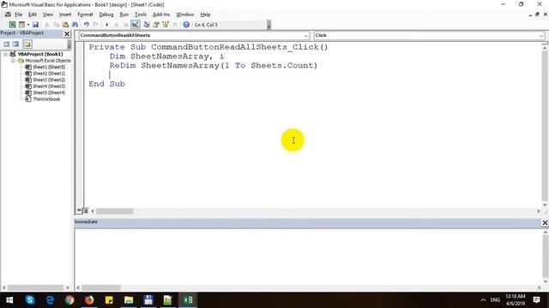Switch to Full Module View button
549x308 pixels.
(x=86, y=210)
